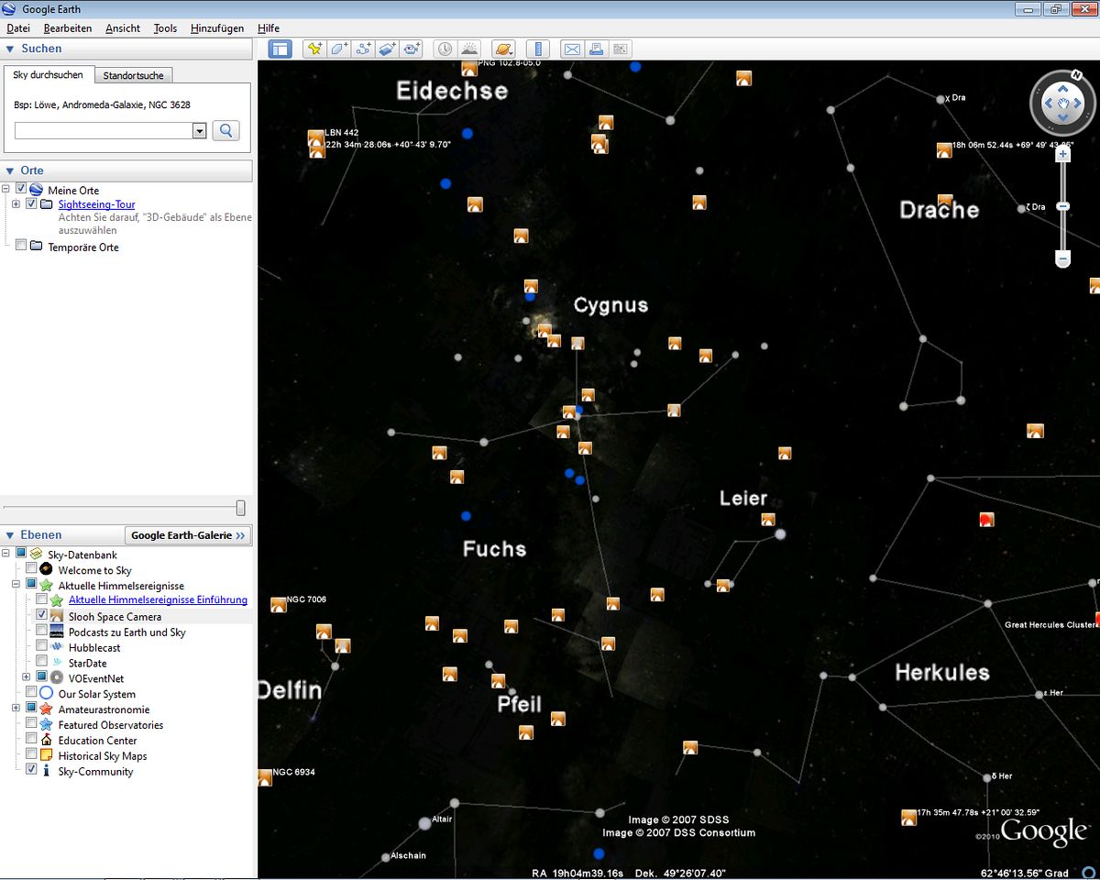Toggle the sunlight display tool
1100x880 pixels.
469,49
